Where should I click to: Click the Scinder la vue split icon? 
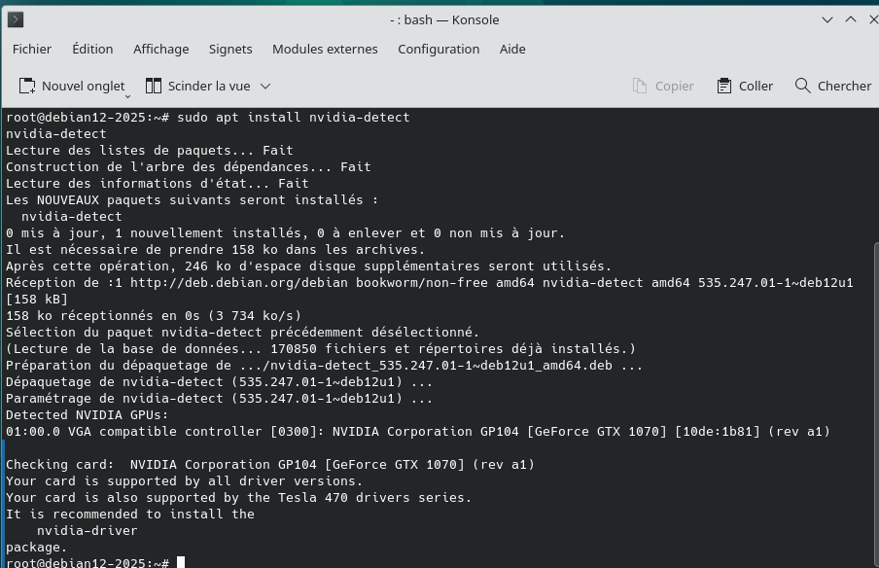click(154, 86)
